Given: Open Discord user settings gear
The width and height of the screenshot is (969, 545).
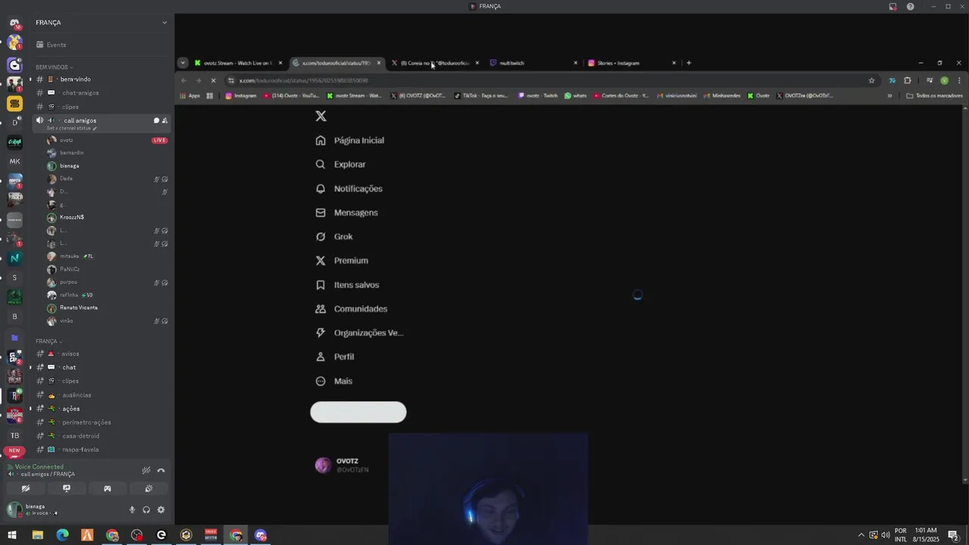Looking at the screenshot, I should (x=160, y=510).
